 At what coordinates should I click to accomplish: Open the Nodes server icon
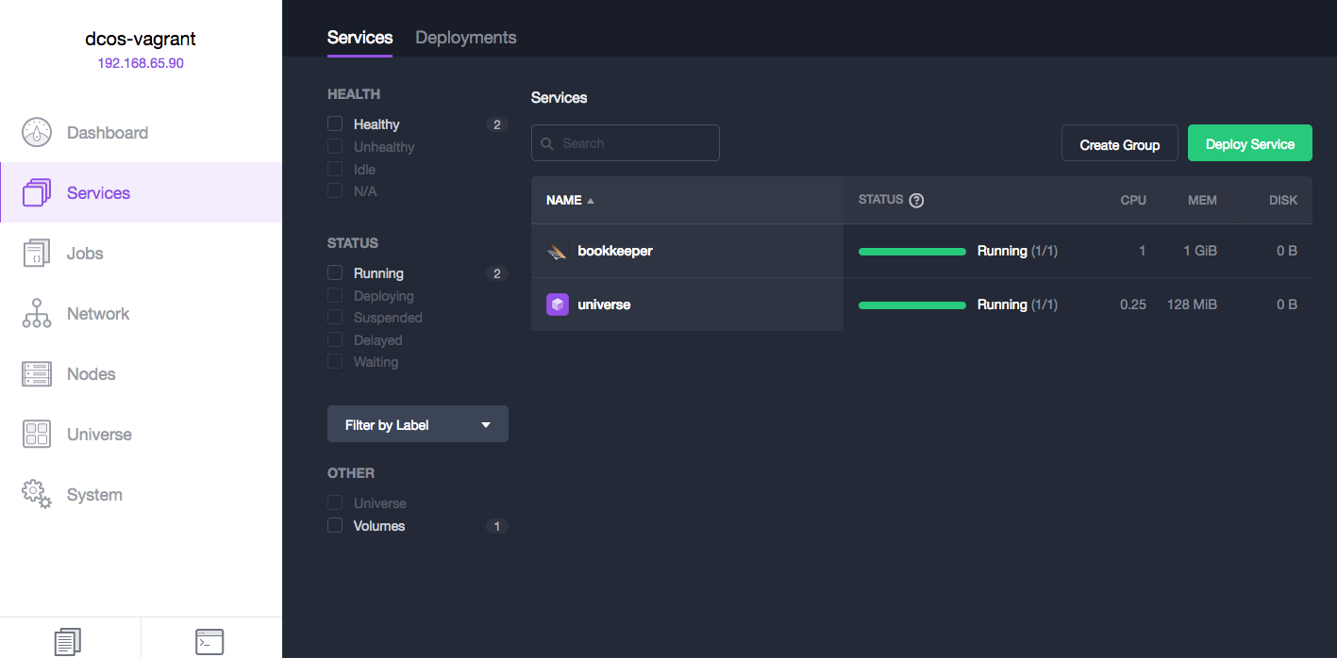tap(37, 374)
